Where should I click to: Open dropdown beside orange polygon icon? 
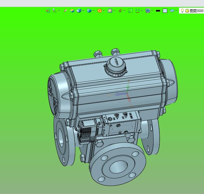104,11
